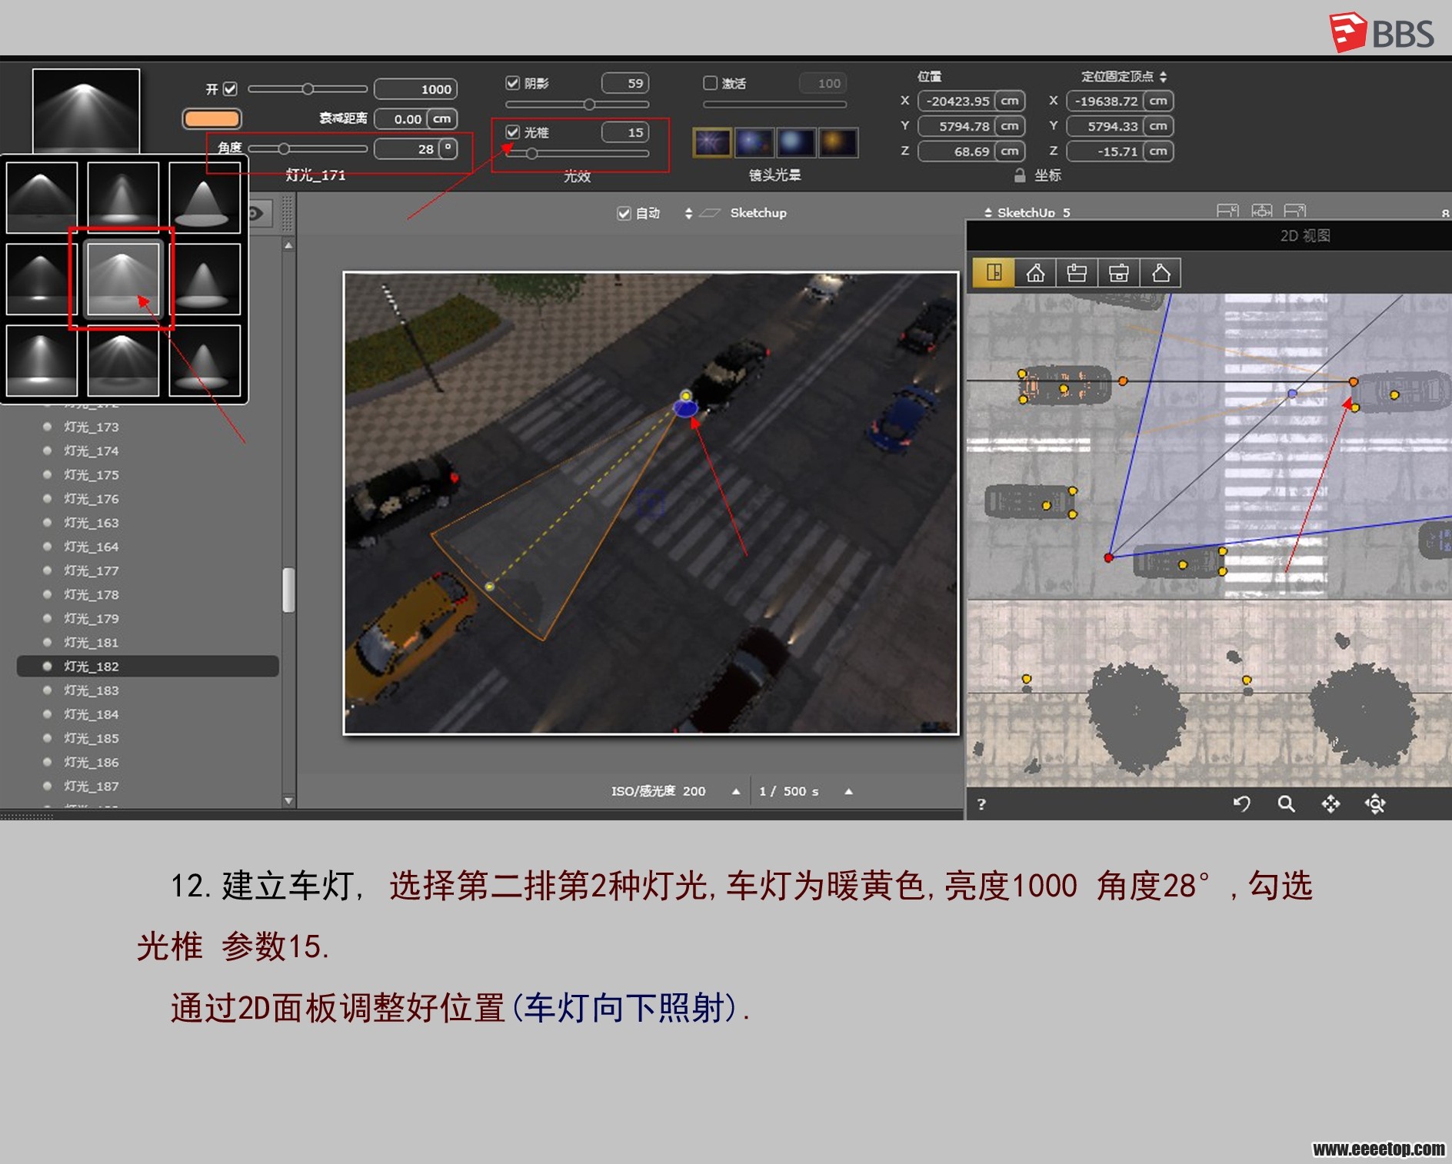Click the current light preview thumbnail
The image size is (1452, 1164).
(x=86, y=111)
